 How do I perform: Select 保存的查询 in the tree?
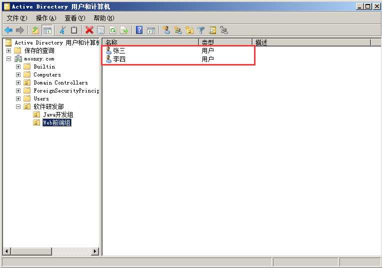pyautogui.click(x=39, y=50)
